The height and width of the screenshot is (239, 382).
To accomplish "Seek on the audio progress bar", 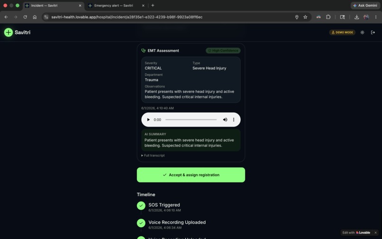I will point(191,119).
